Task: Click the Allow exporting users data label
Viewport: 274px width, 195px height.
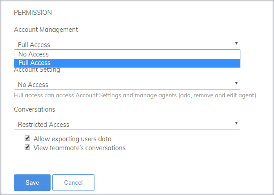Action: point(73,139)
